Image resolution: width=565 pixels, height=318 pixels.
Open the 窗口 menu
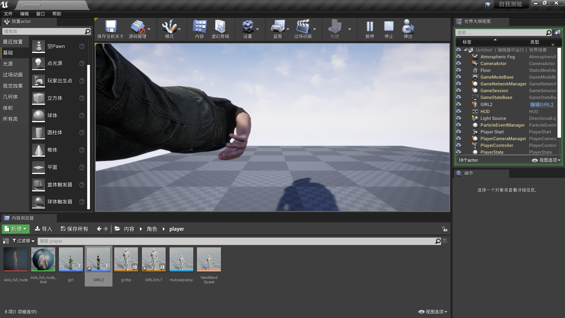40,14
